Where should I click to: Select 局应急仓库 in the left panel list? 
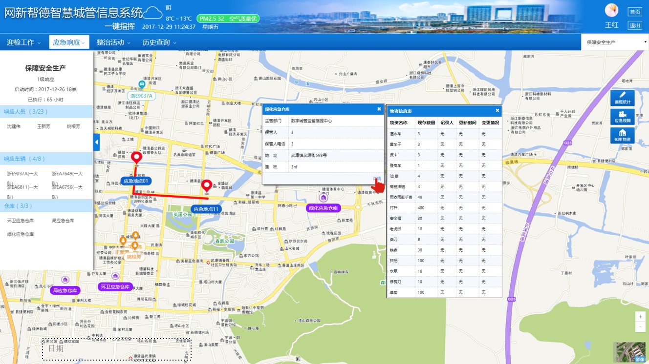(63, 221)
